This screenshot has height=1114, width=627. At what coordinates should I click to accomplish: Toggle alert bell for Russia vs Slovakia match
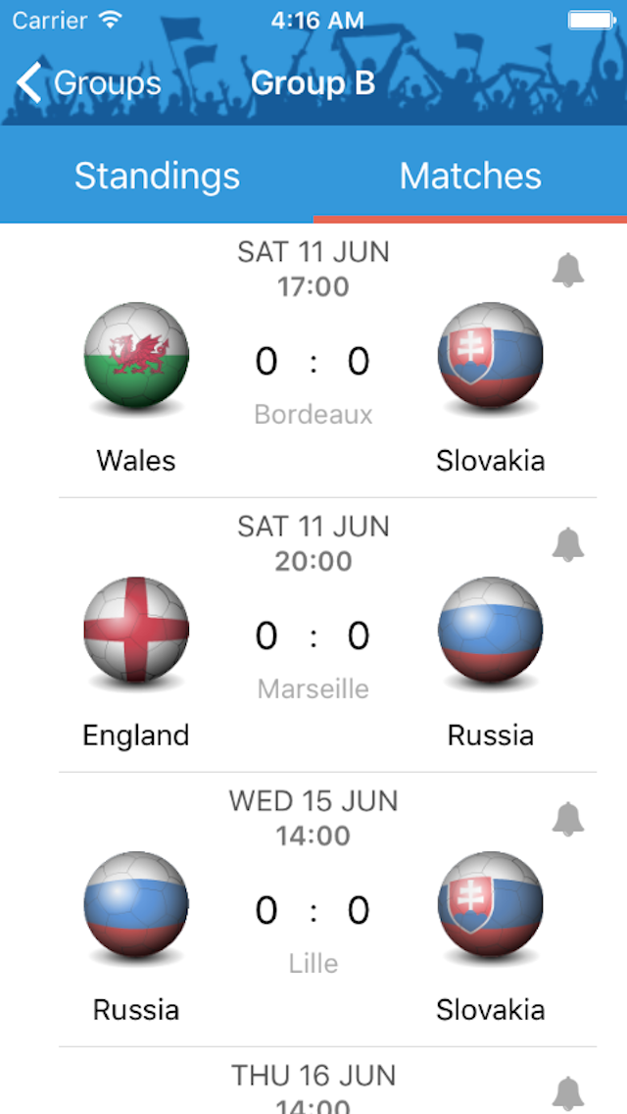568,819
